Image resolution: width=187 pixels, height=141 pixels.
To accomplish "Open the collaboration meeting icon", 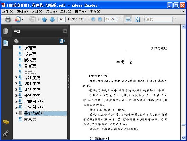I will (17, 19).
